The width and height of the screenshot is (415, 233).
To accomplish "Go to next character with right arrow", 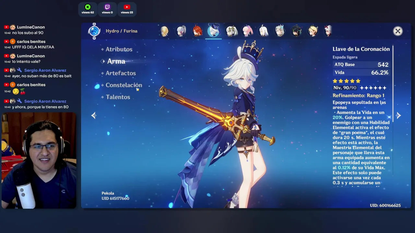I will click(398, 116).
